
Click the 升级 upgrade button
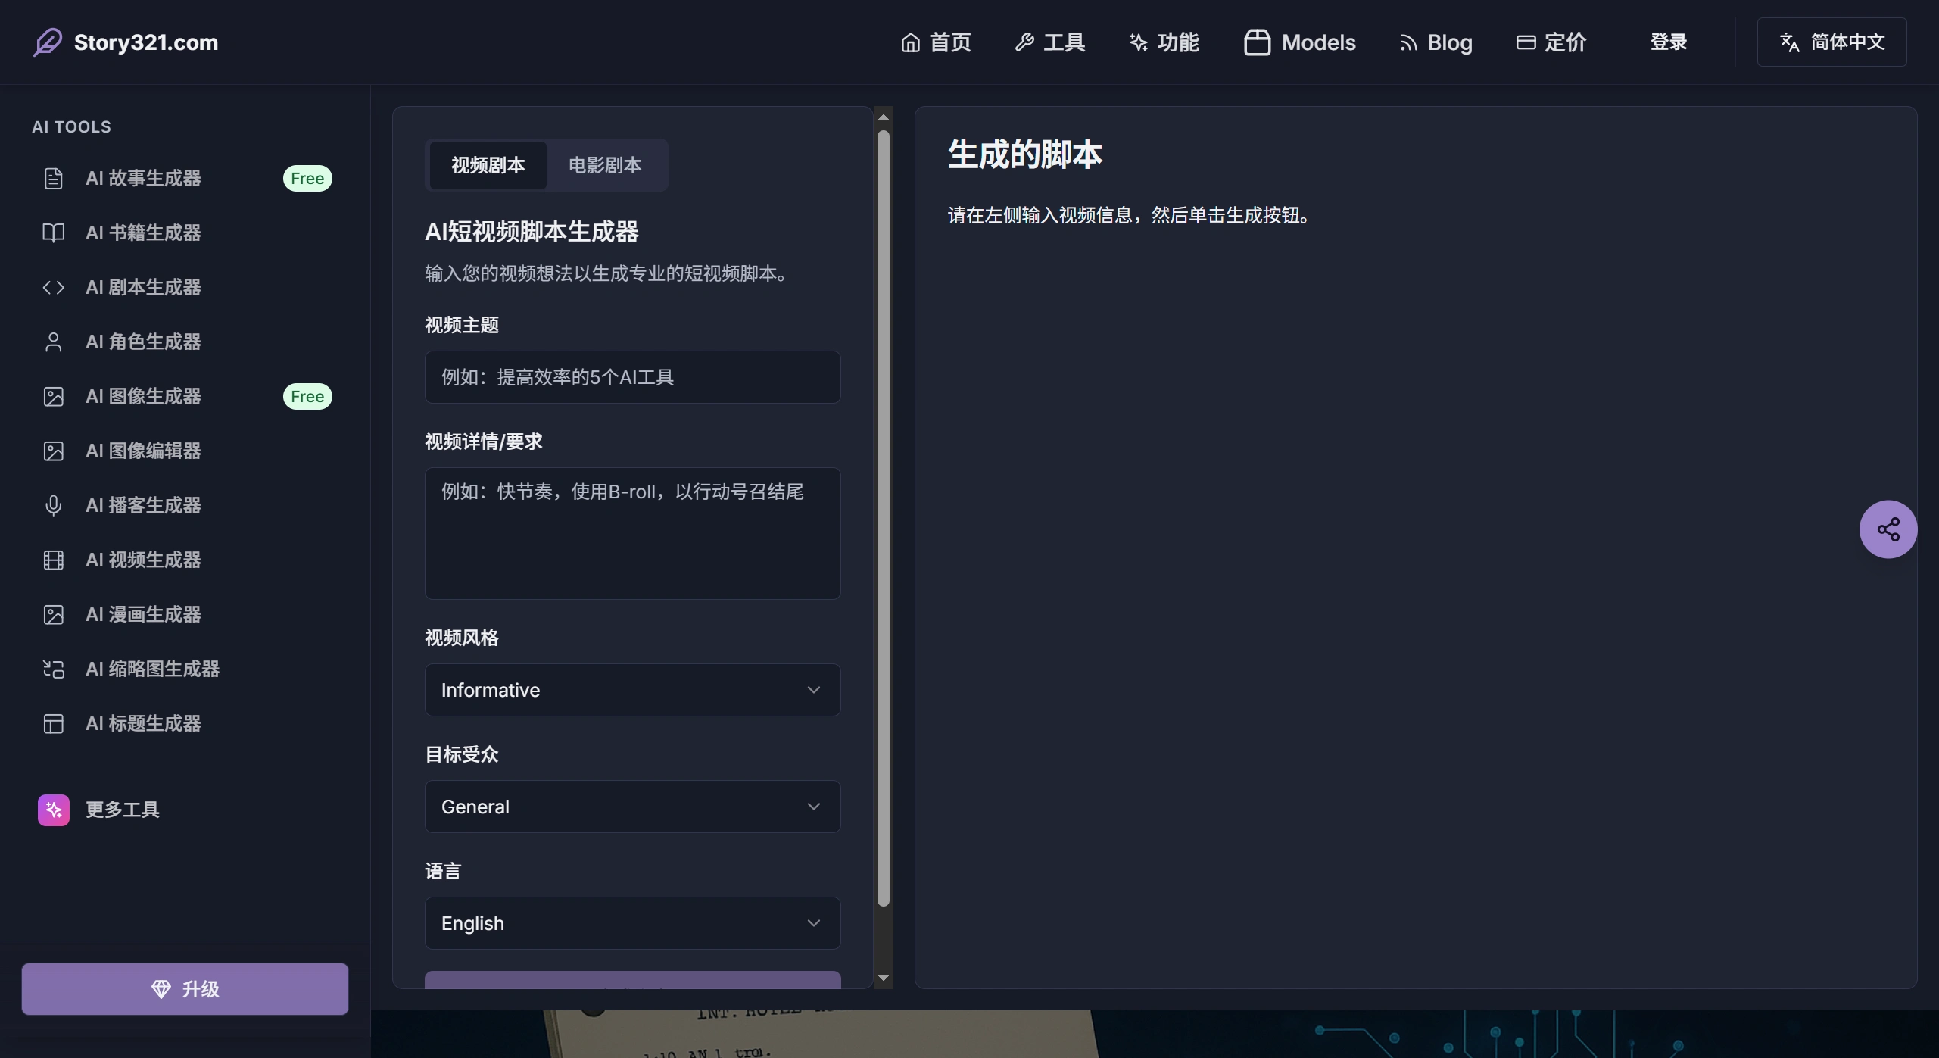pos(184,988)
